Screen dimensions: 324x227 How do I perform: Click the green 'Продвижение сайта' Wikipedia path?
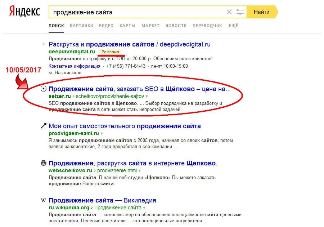click(x=118, y=208)
